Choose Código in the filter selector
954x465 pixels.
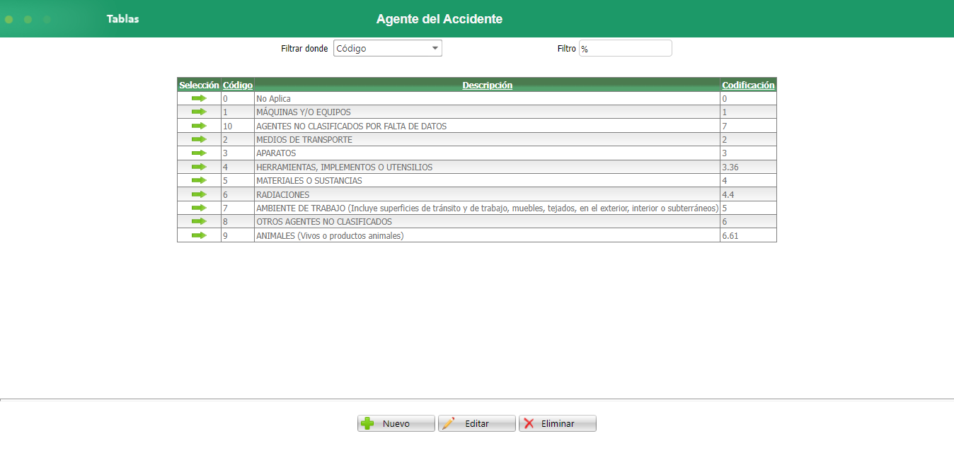pos(375,47)
